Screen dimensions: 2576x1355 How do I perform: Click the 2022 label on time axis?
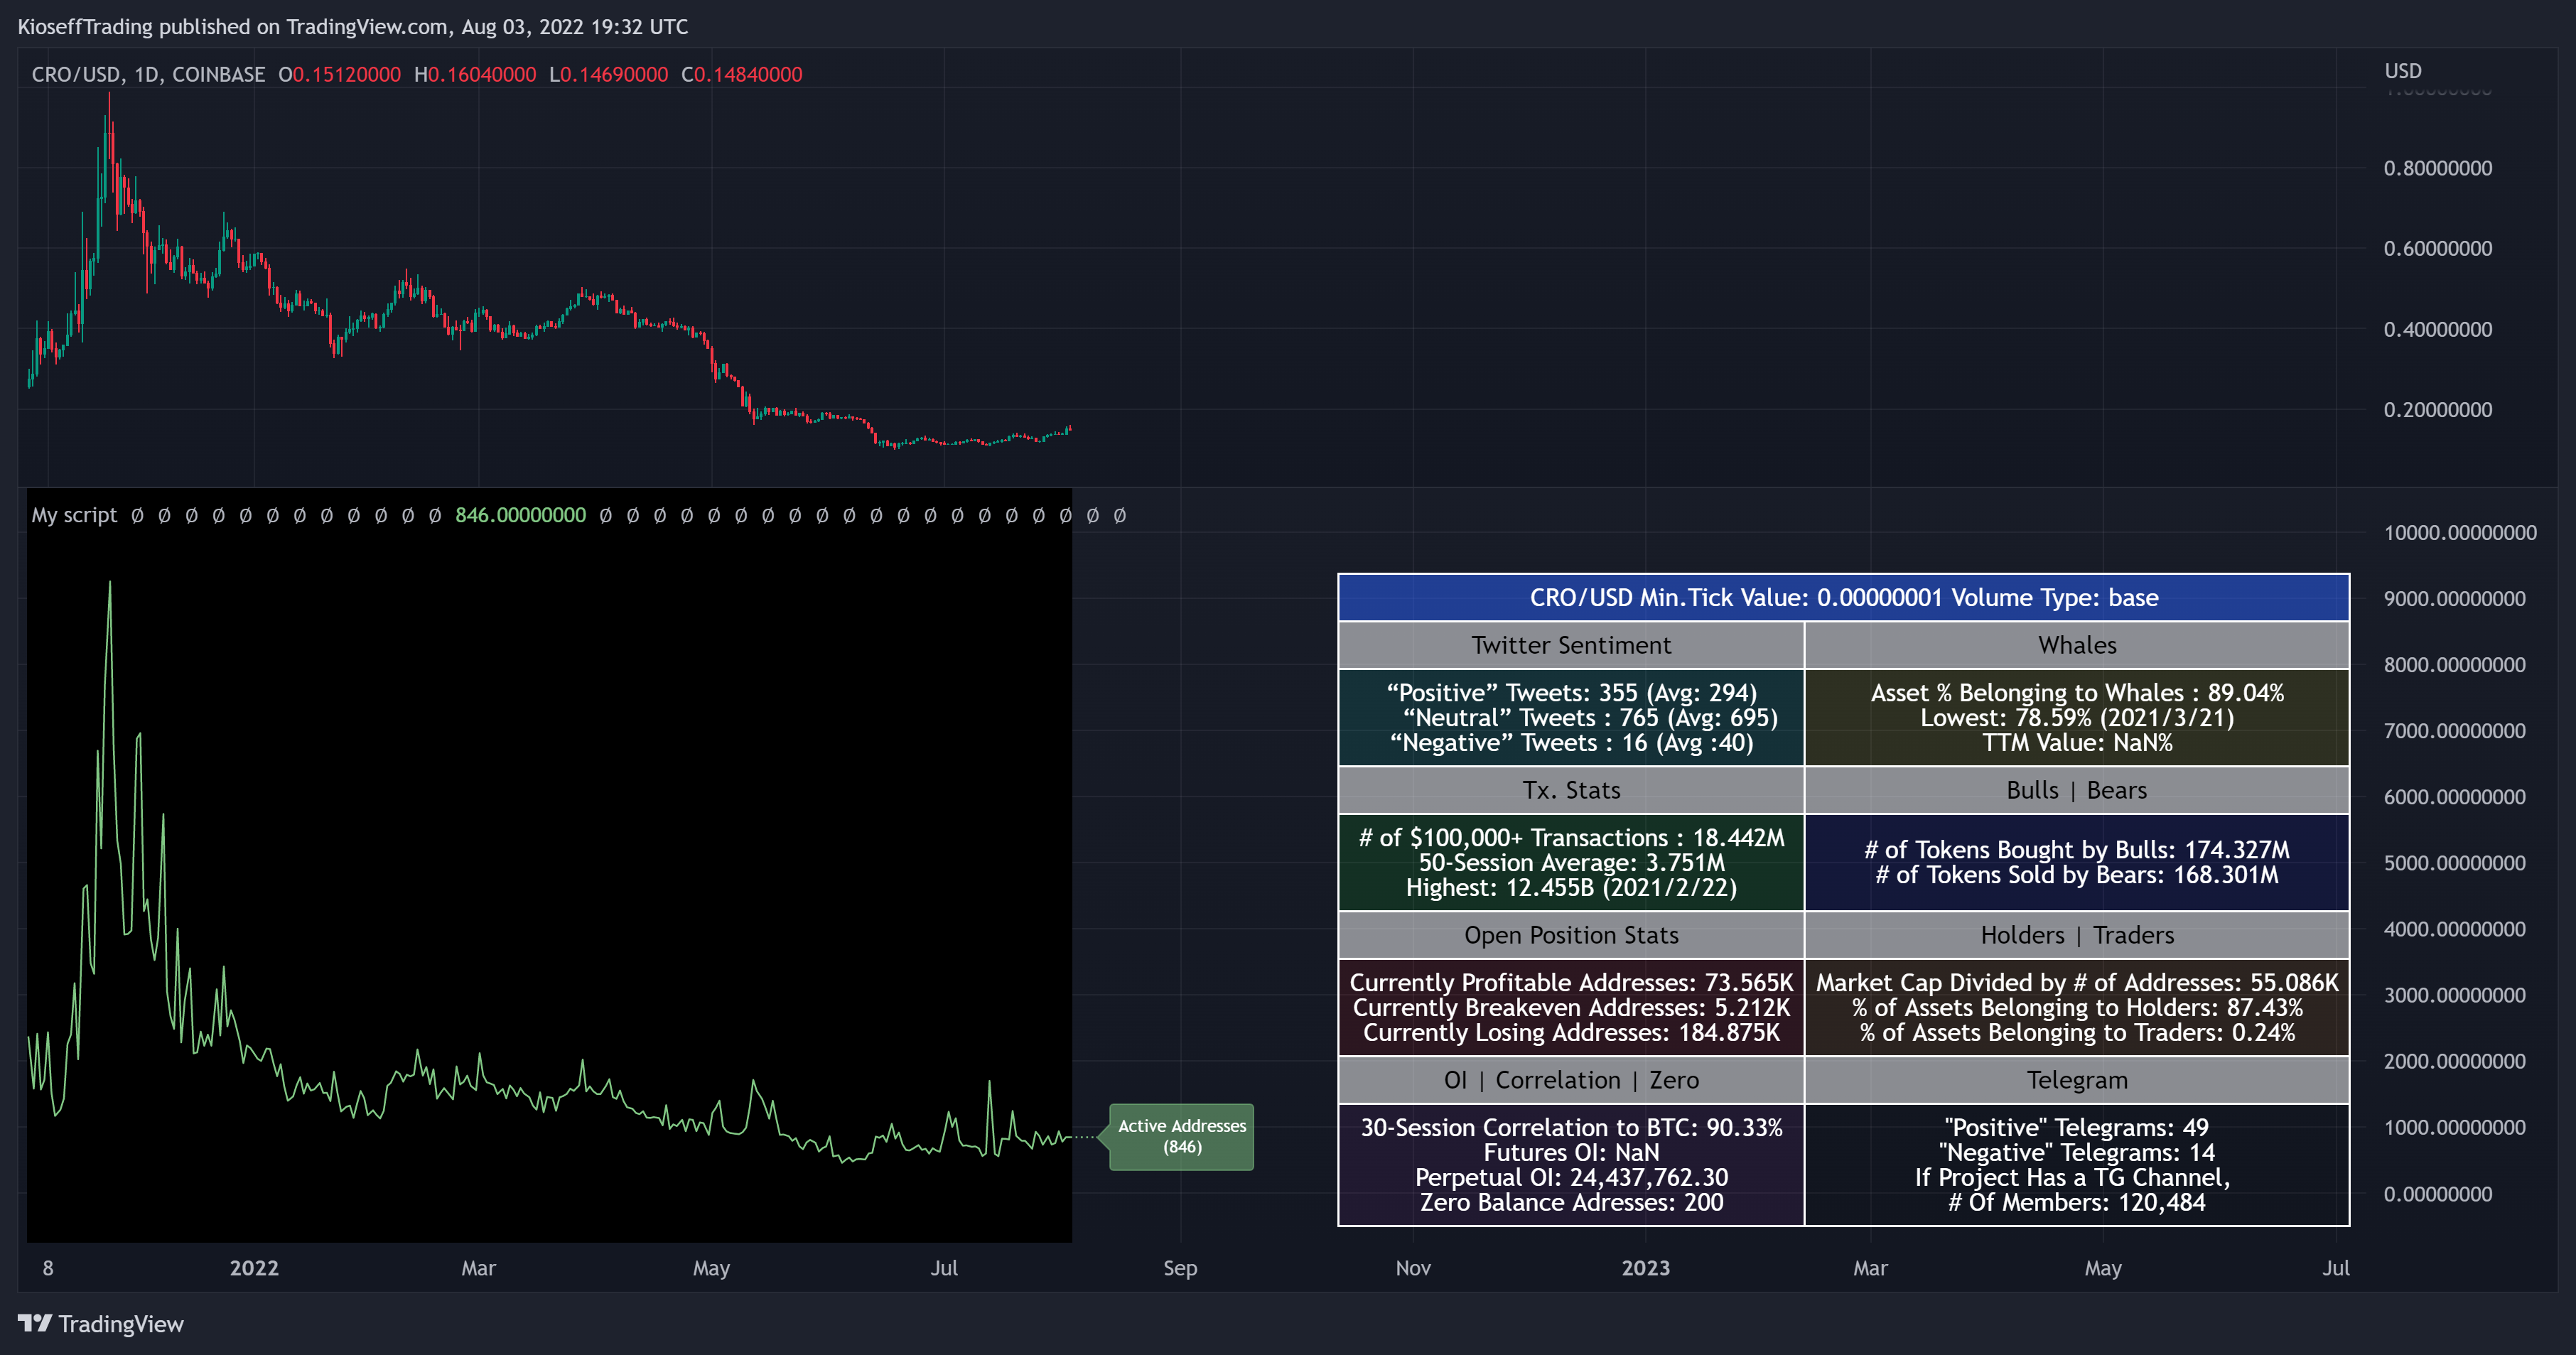click(254, 1268)
